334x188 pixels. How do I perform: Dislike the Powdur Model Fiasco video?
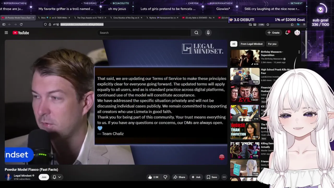click(x=165, y=177)
